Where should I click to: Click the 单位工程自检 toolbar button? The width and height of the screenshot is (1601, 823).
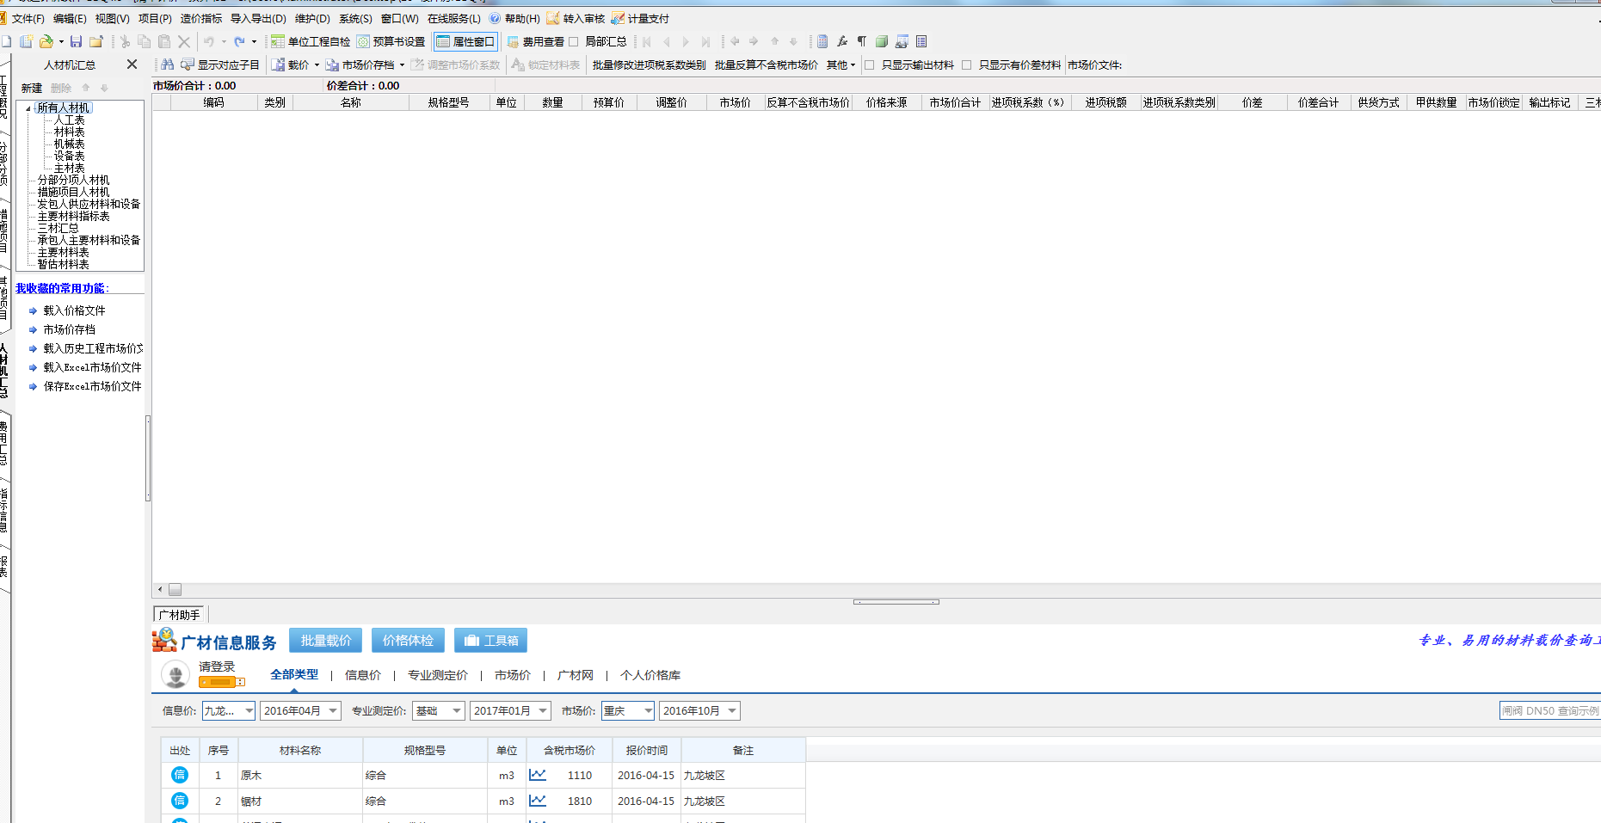pos(311,41)
